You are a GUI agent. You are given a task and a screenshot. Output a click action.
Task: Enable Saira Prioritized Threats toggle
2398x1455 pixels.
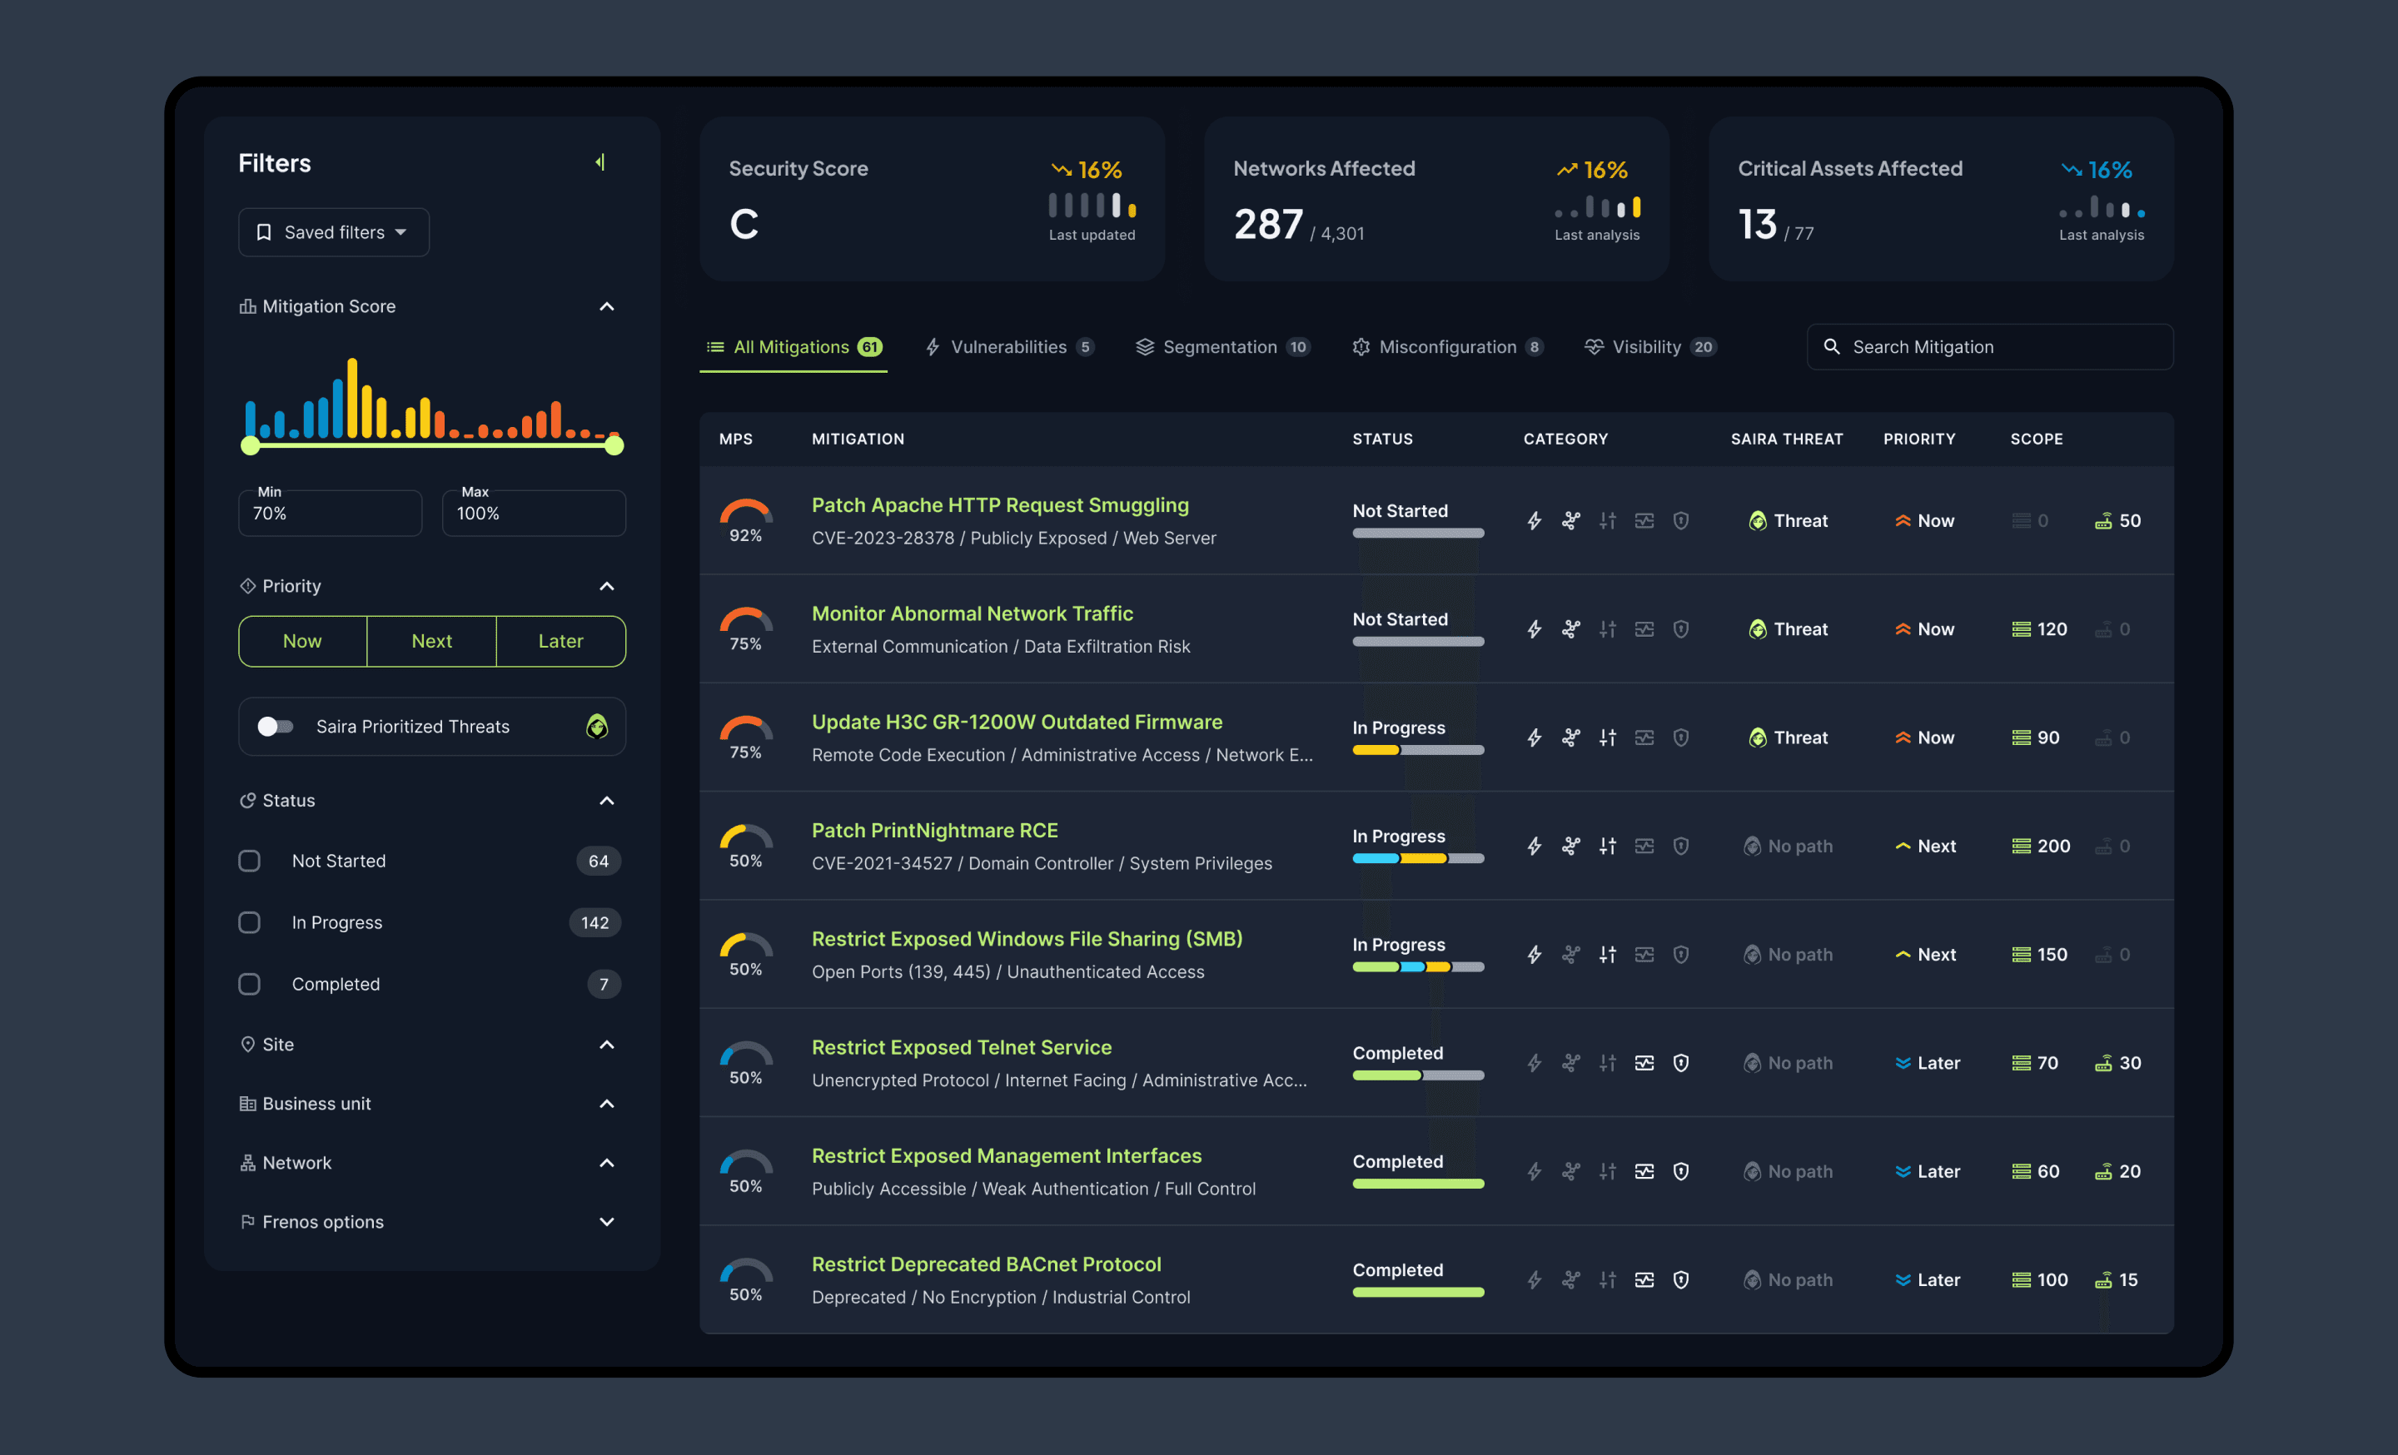tap(275, 727)
